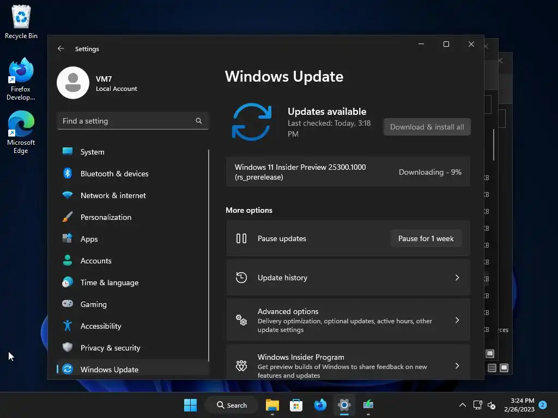Open the Windows Start menu
The height and width of the screenshot is (418, 558).
tap(190, 405)
